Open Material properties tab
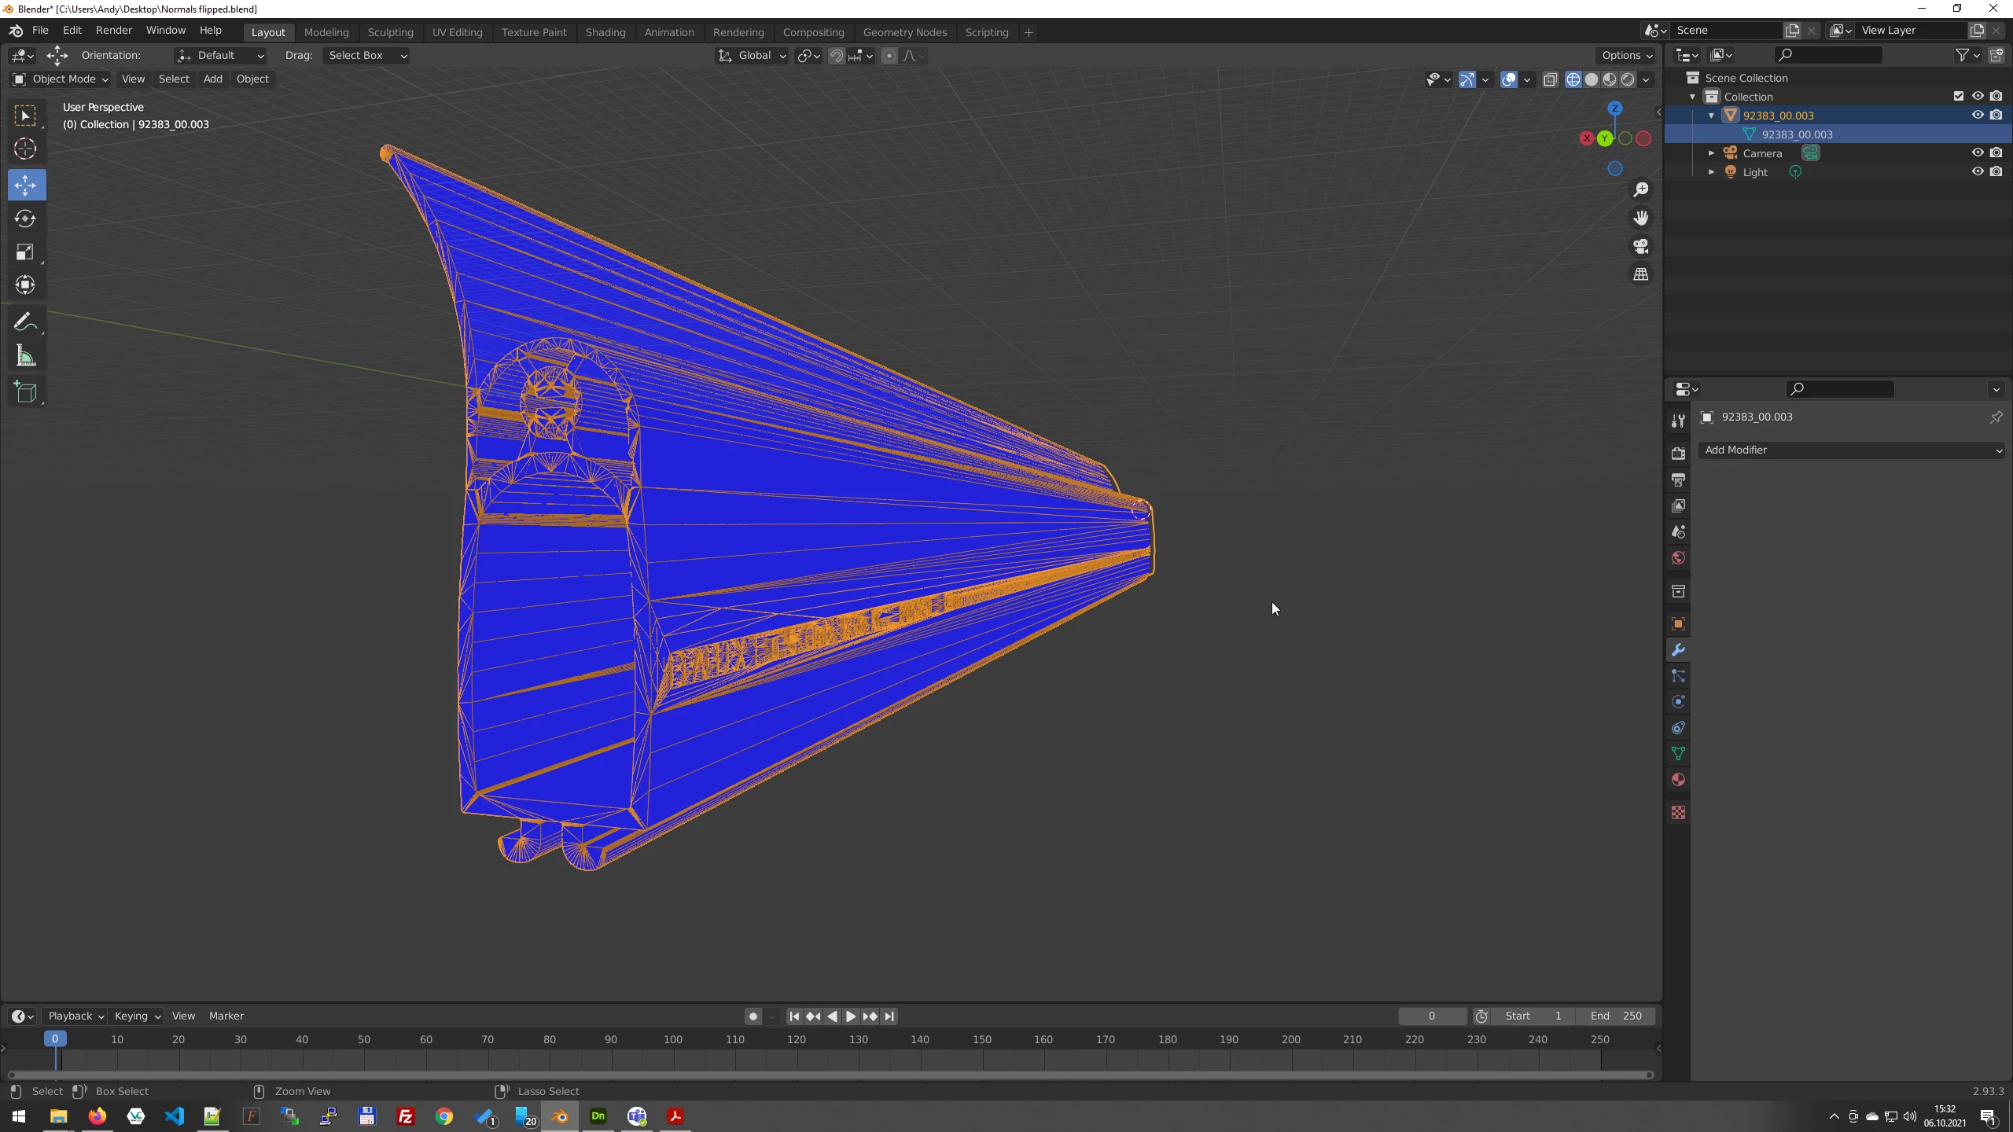This screenshot has height=1132, width=2013. (1678, 780)
